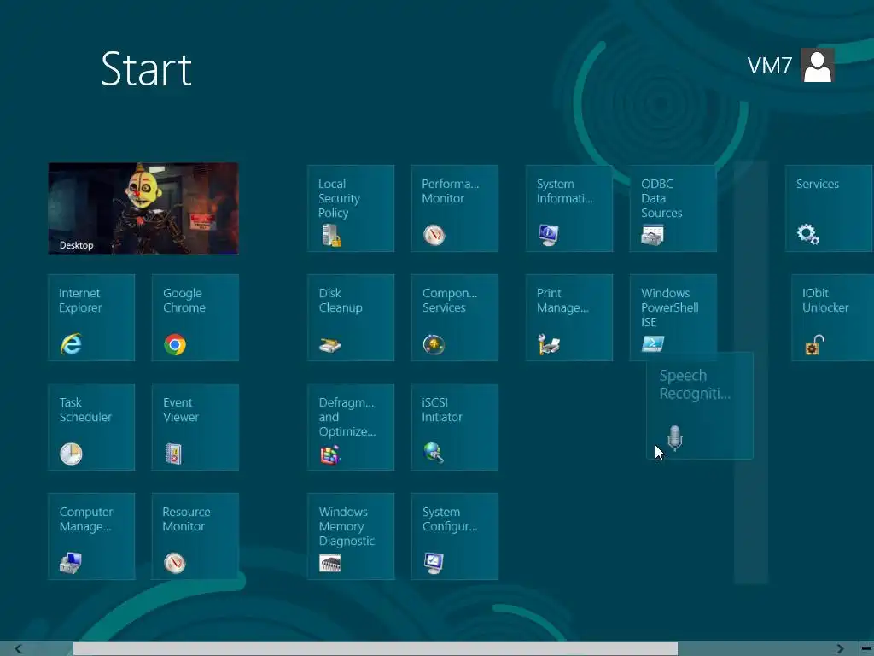The width and height of the screenshot is (874, 656).
Task: Open the VM7 user name menu
Action: point(769,66)
